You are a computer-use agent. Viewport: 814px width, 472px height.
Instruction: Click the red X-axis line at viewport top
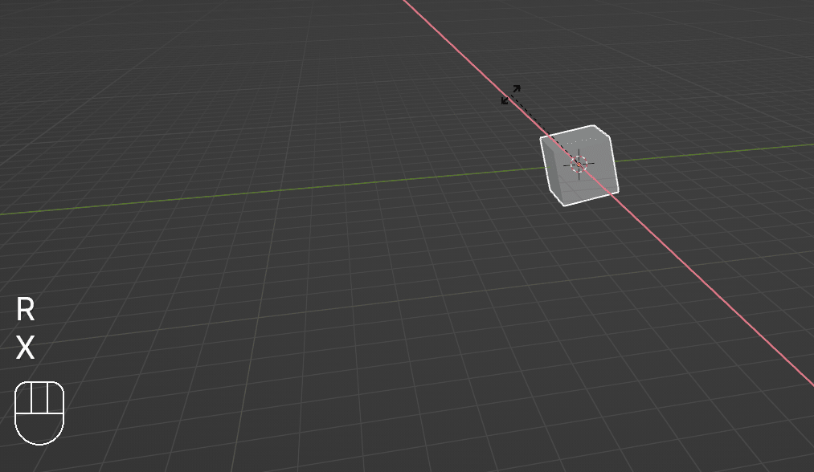coord(426,20)
